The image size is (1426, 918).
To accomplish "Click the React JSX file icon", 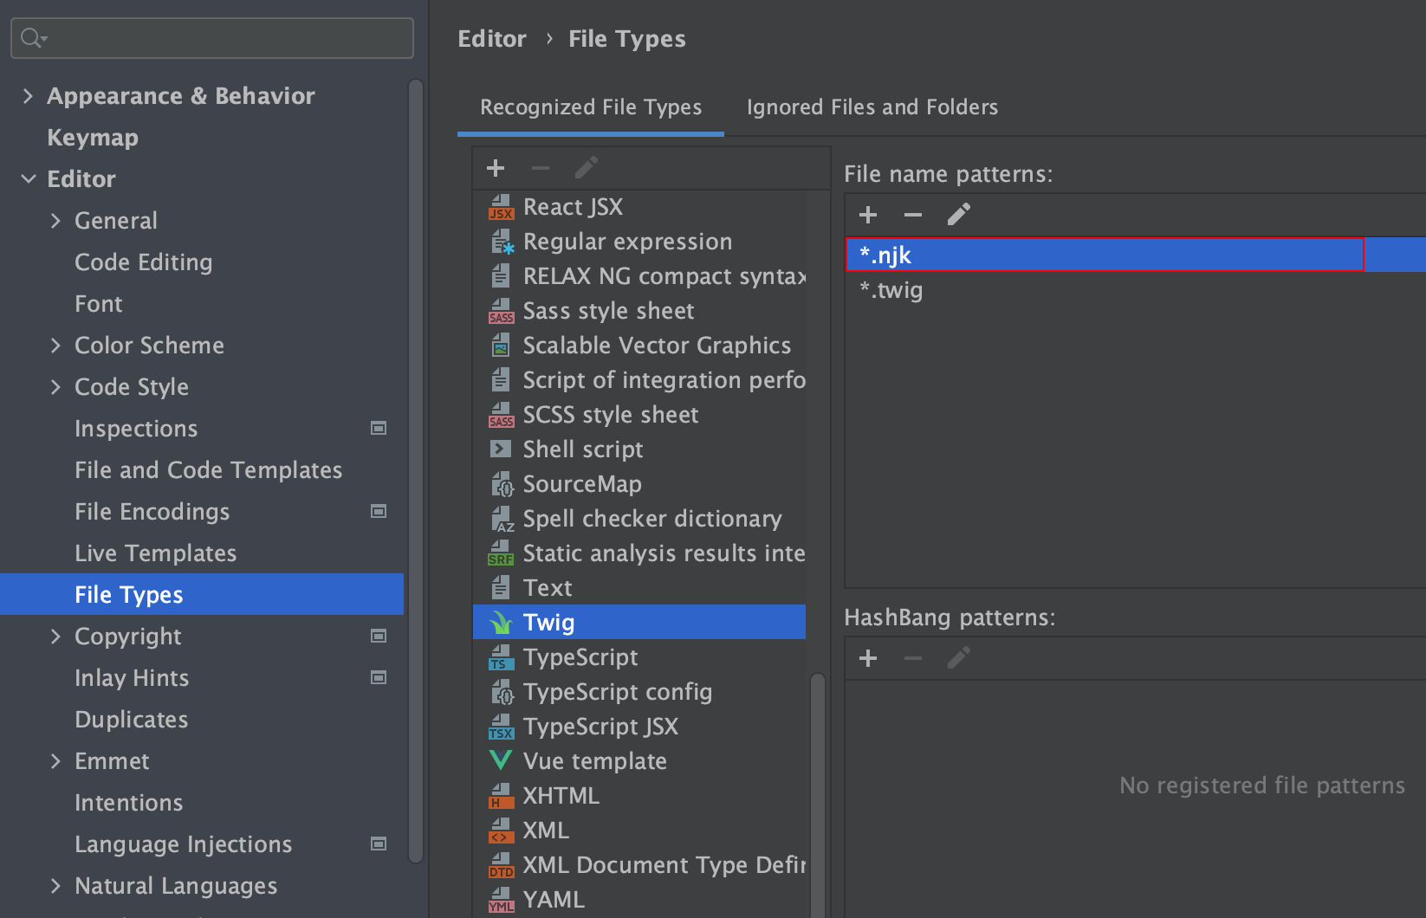I will tap(501, 207).
